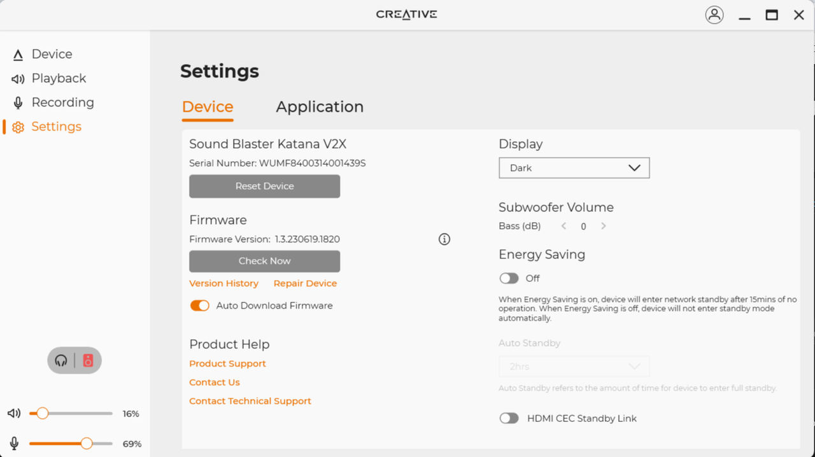This screenshot has width=815, height=457.
Task: Open the user account profile icon
Action: 714,15
